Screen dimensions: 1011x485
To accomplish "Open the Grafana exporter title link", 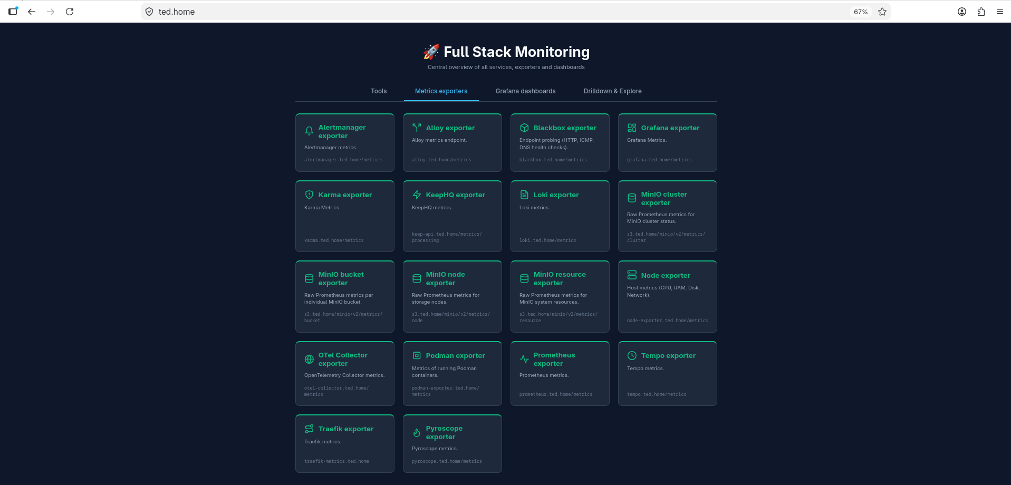I will coord(670,128).
